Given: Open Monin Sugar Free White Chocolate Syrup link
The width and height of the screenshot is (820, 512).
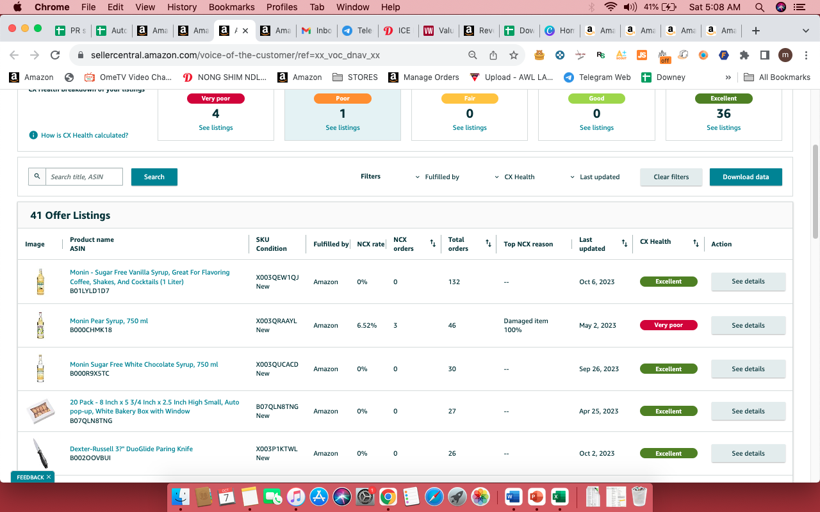Looking at the screenshot, I should click(144, 365).
